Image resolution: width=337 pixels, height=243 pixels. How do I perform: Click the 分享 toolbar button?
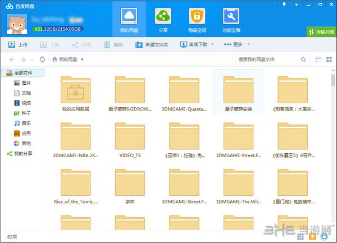(x=81, y=45)
